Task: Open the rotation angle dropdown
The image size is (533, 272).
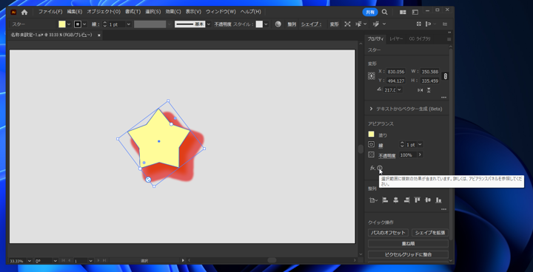Action: coord(399,89)
